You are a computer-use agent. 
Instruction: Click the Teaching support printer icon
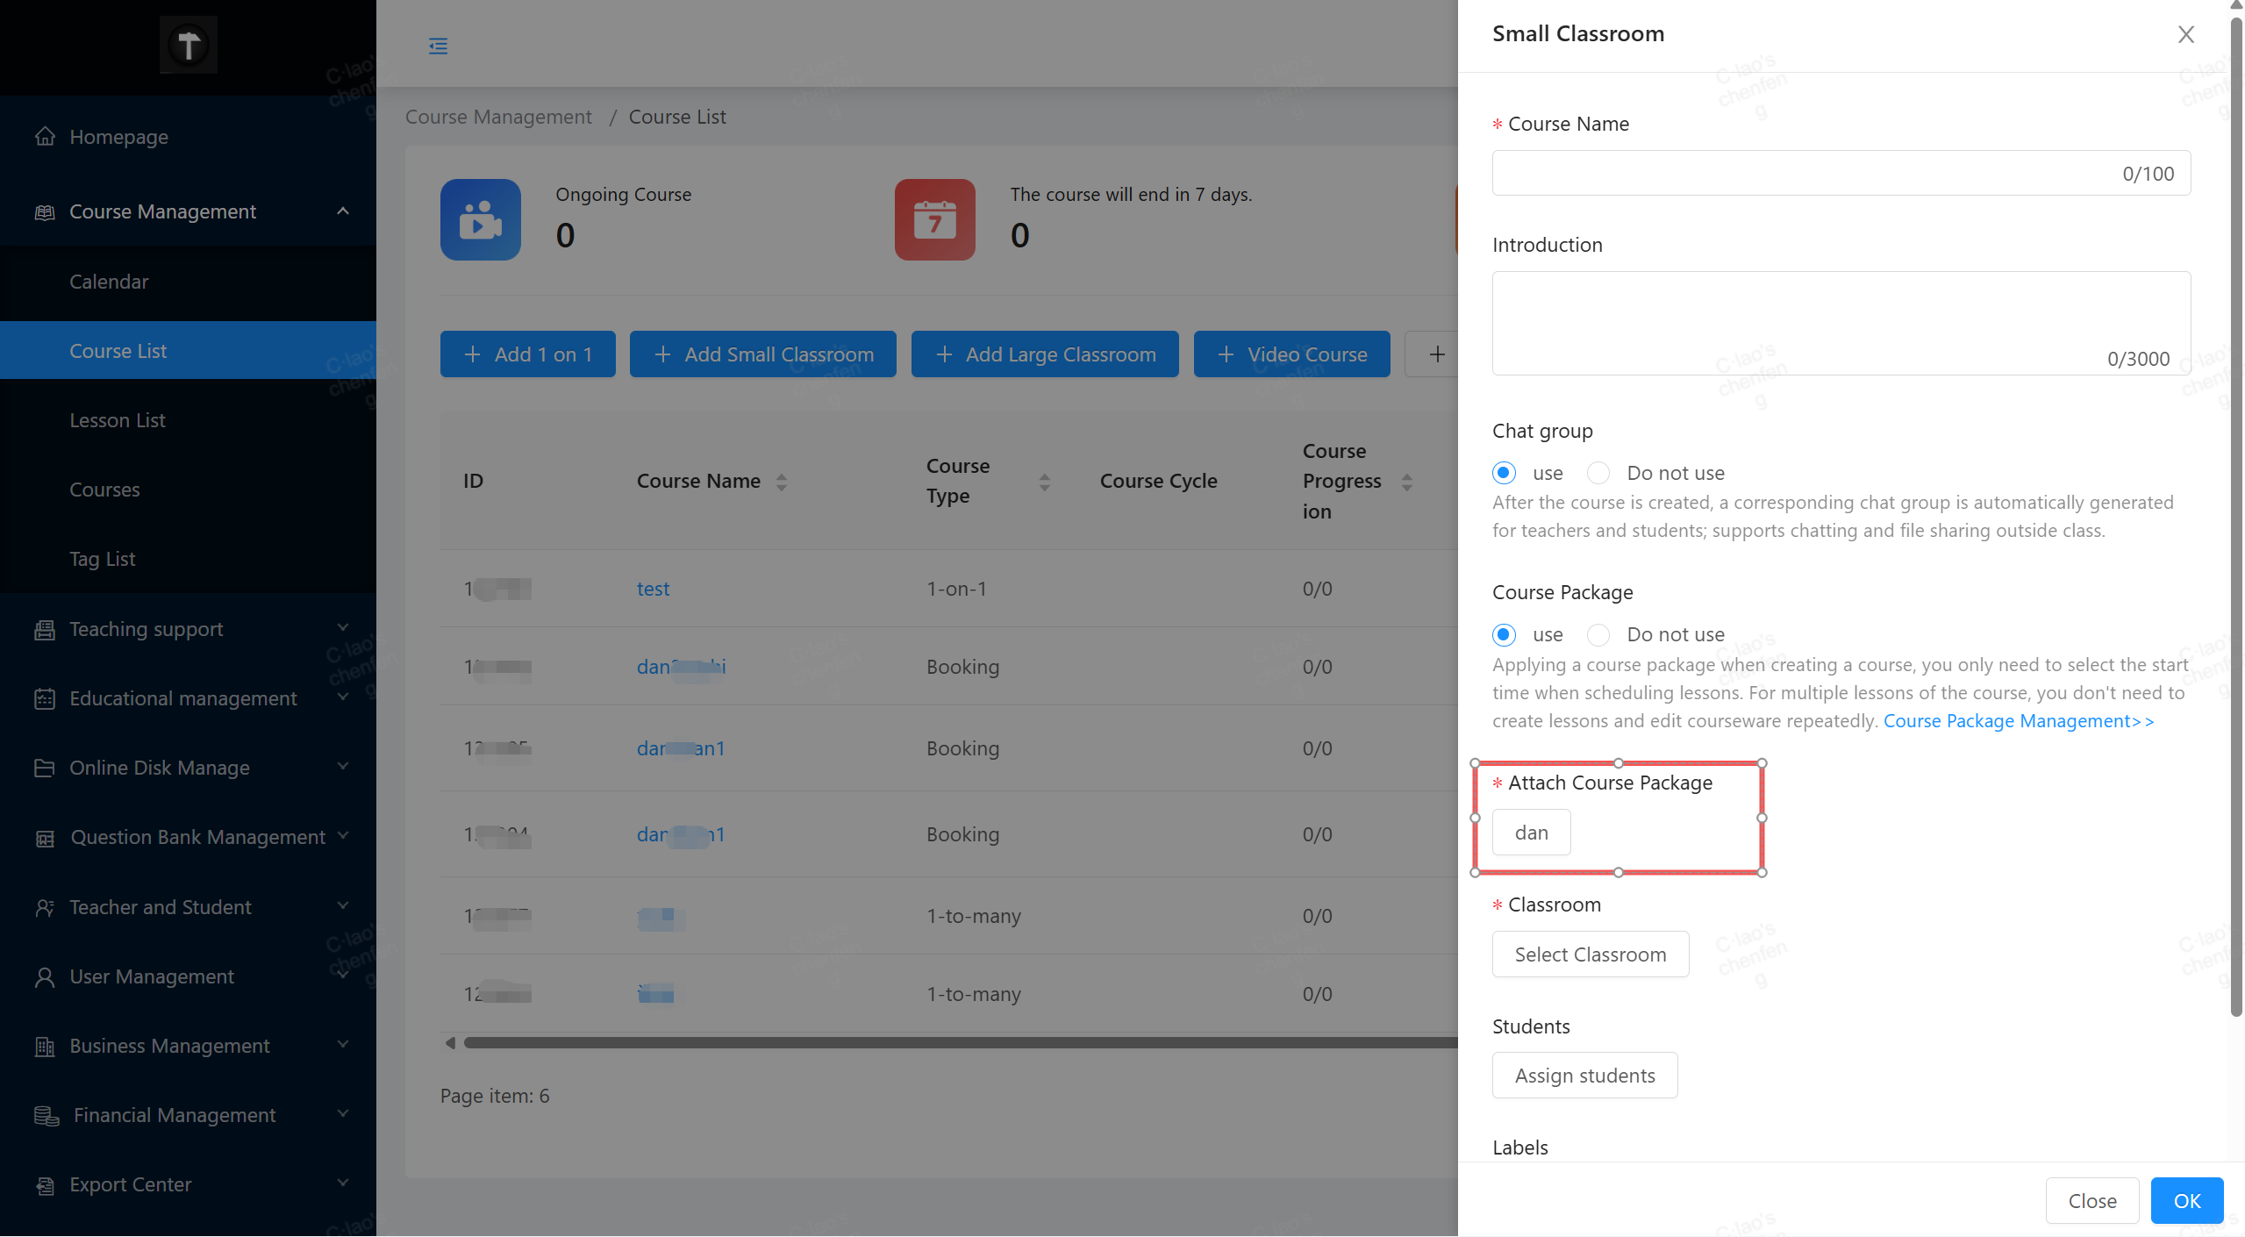click(45, 629)
